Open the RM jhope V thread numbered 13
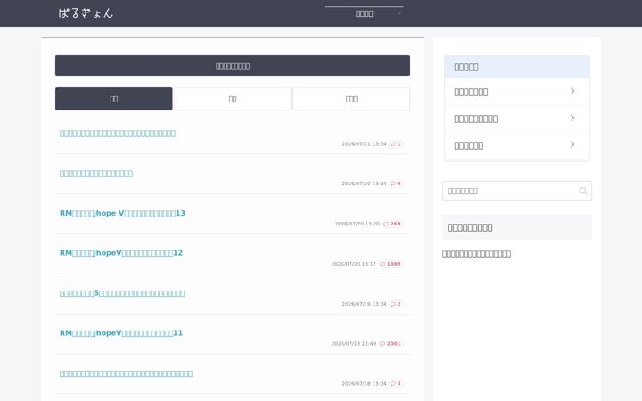642x401 pixels. click(x=122, y=213)
